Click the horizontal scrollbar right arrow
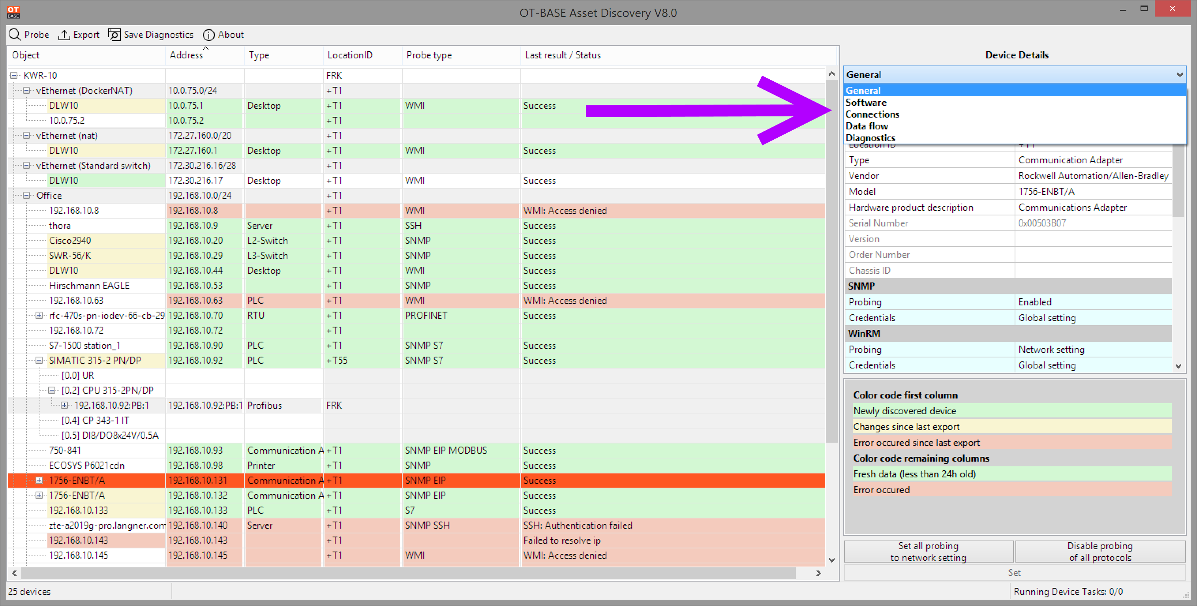1197x606 pixels. (819, 573)
